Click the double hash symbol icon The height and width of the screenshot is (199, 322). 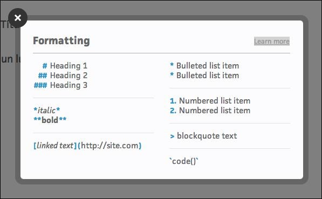pos(43,76)
